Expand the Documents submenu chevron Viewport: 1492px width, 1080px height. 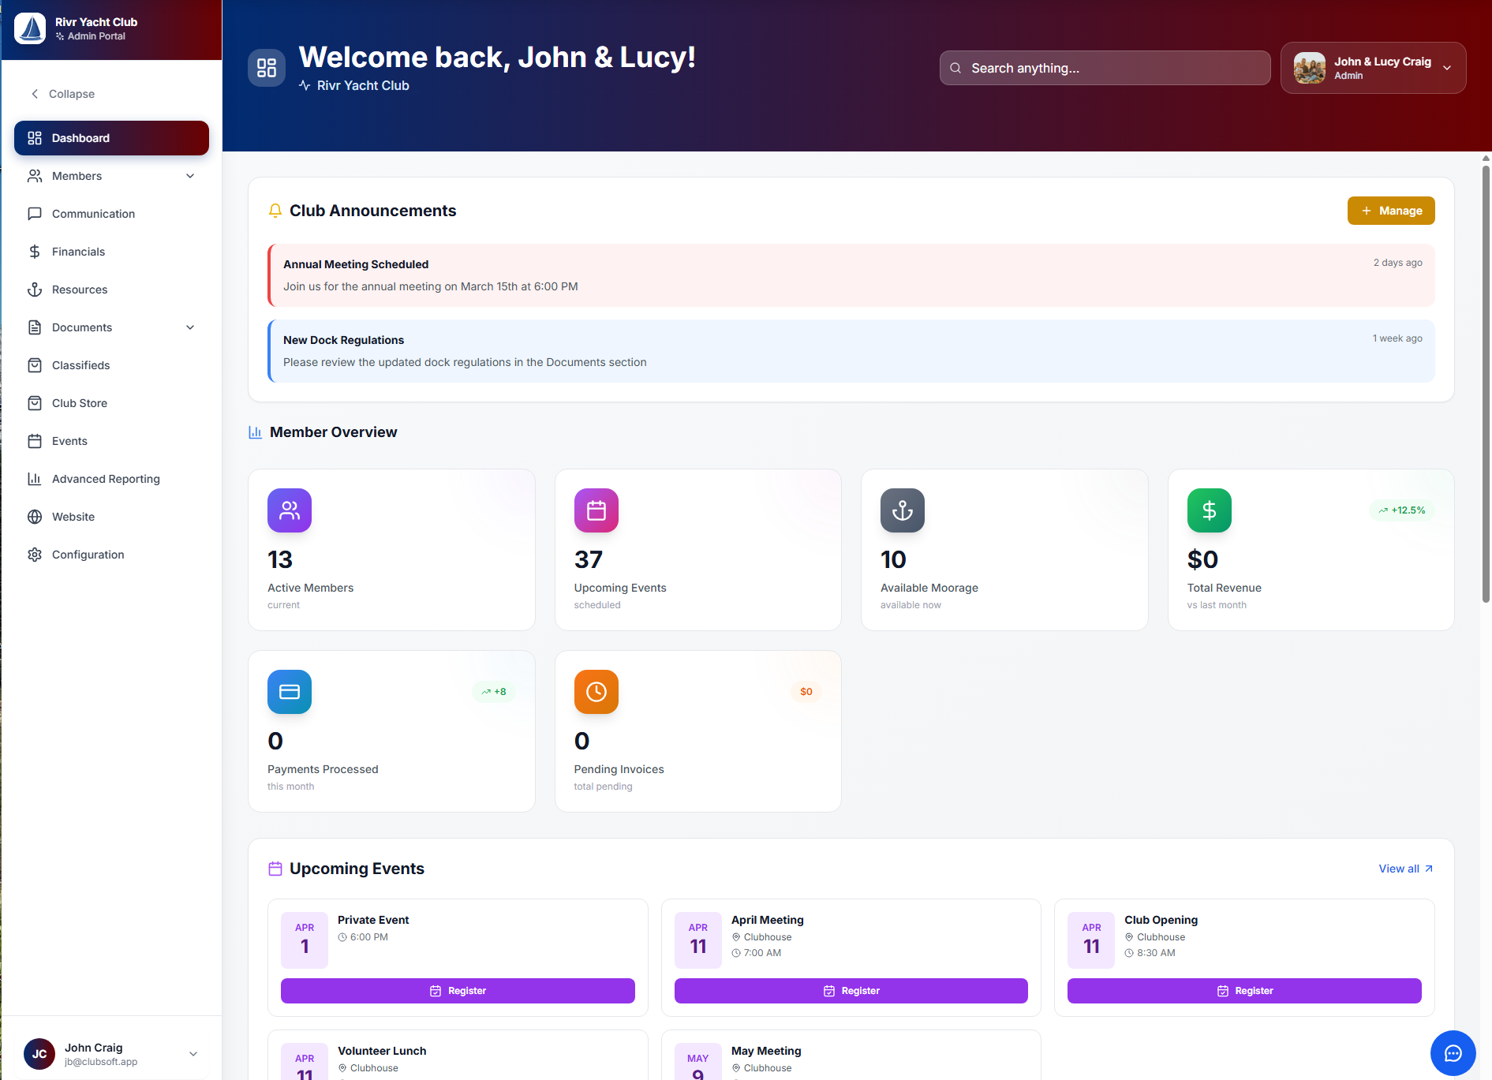tap(190, 327)
